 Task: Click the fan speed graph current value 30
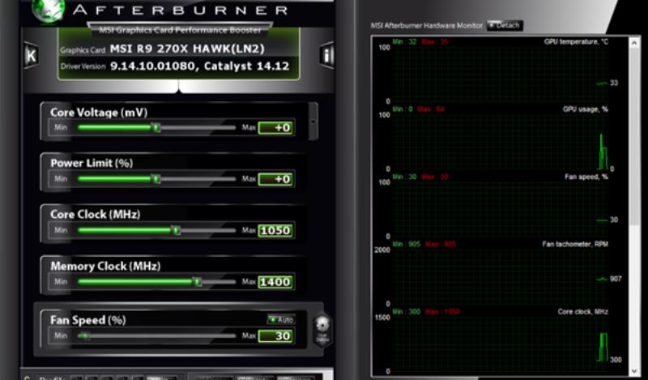(x=614, y=220)
